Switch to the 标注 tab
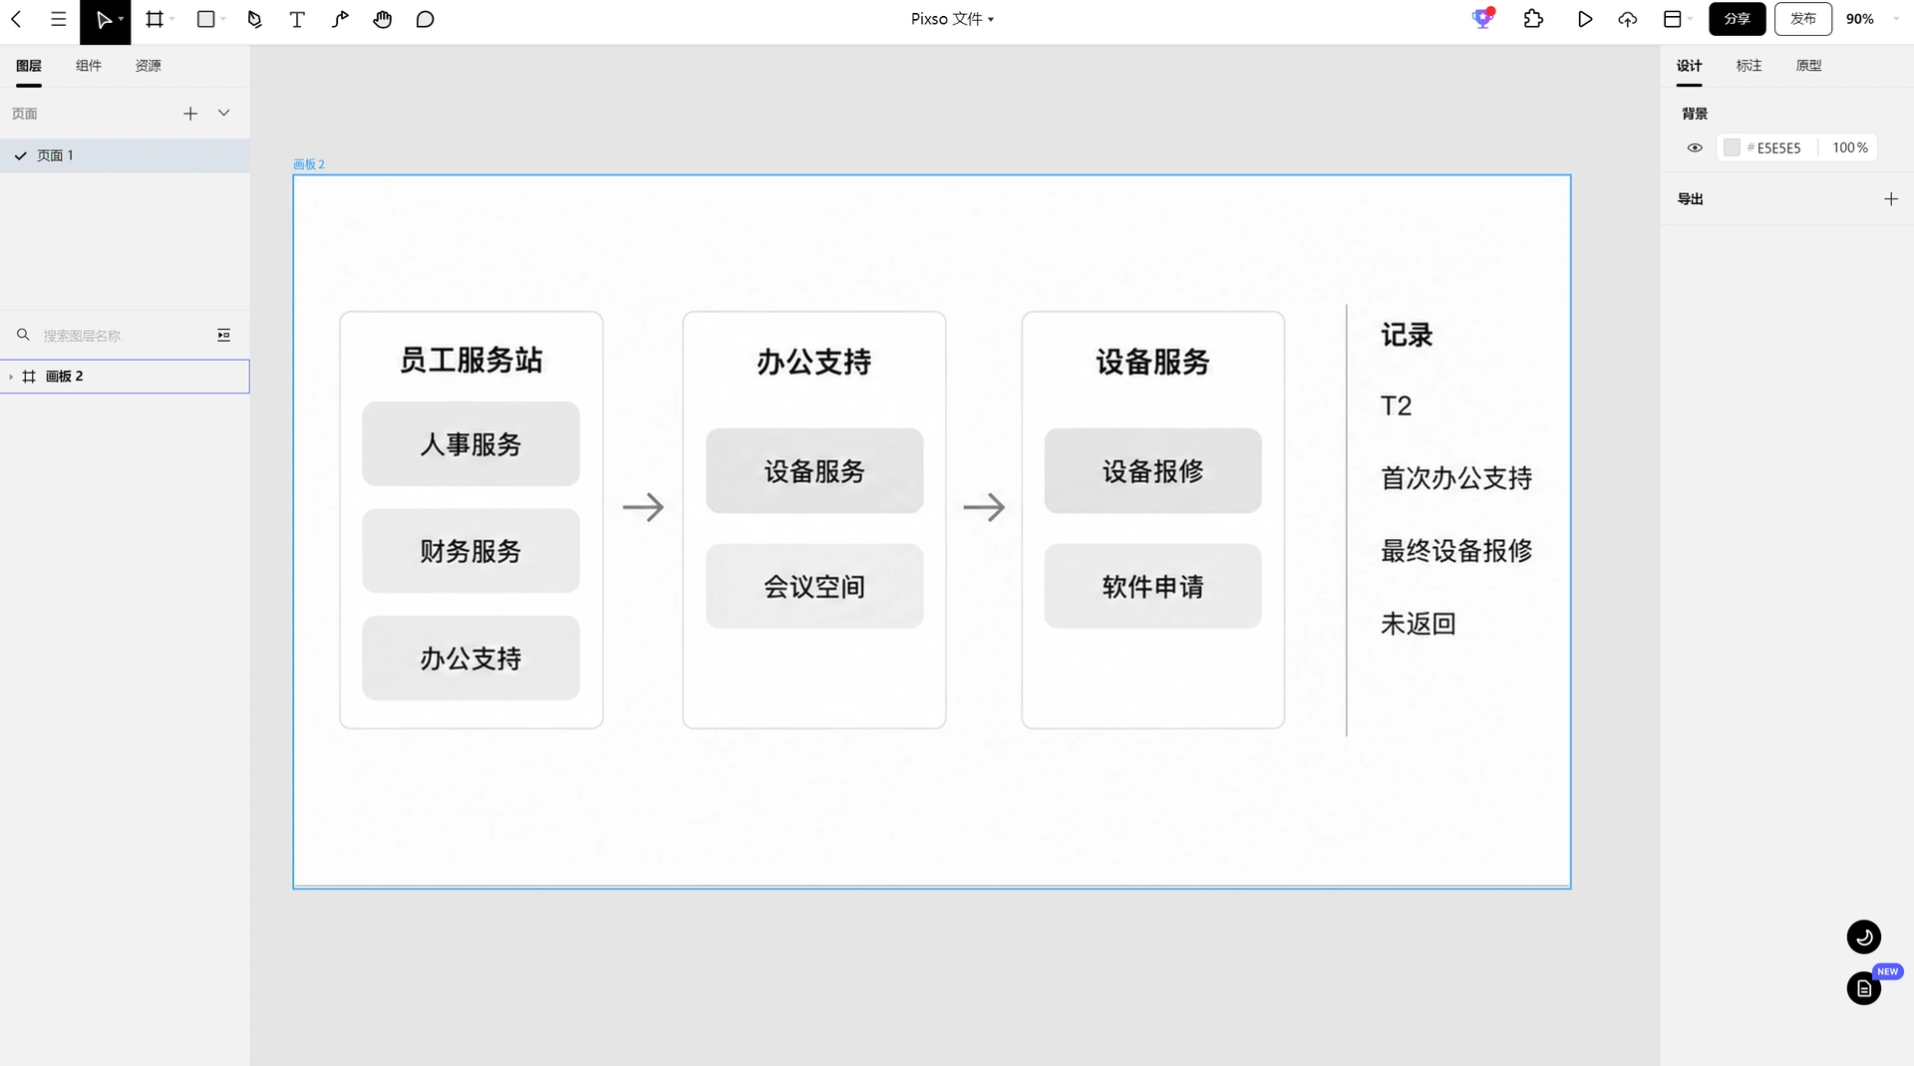Image resolution: width=1914 pixels, height=1066 pixels. click(1750, 66)
